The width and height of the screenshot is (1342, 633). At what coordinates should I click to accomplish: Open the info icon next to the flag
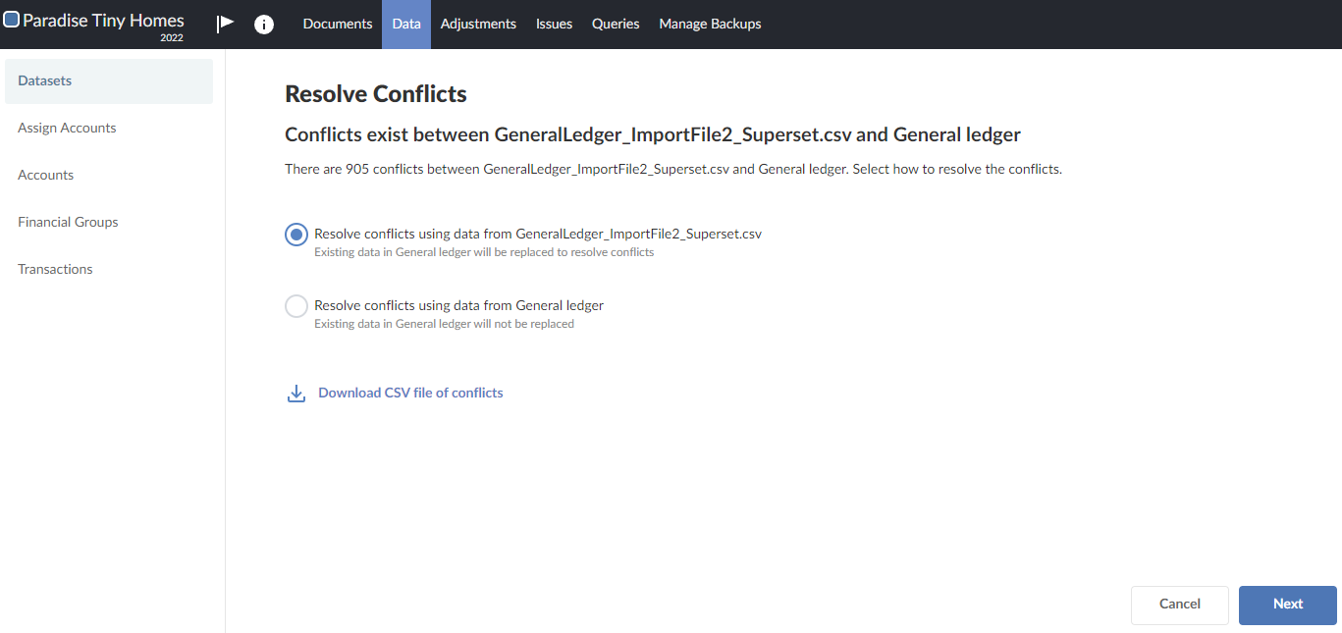tap(263, 25)
